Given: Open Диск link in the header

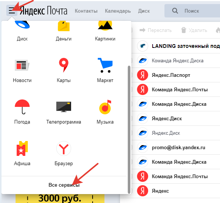Looking at the screenshot, I should 144,11.
